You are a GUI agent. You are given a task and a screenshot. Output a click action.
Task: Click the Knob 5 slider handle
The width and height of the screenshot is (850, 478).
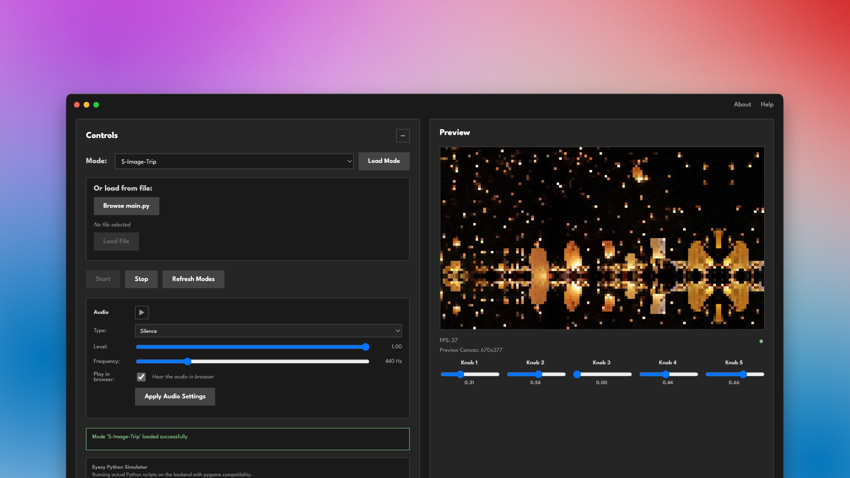point(743,374)
